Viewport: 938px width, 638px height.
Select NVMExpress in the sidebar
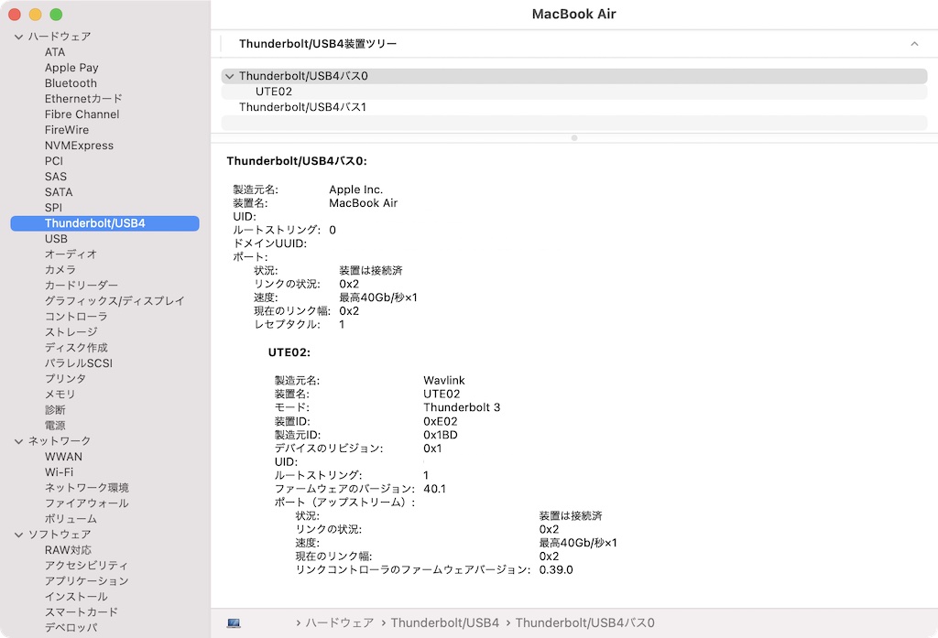click(x=79, y=146)
